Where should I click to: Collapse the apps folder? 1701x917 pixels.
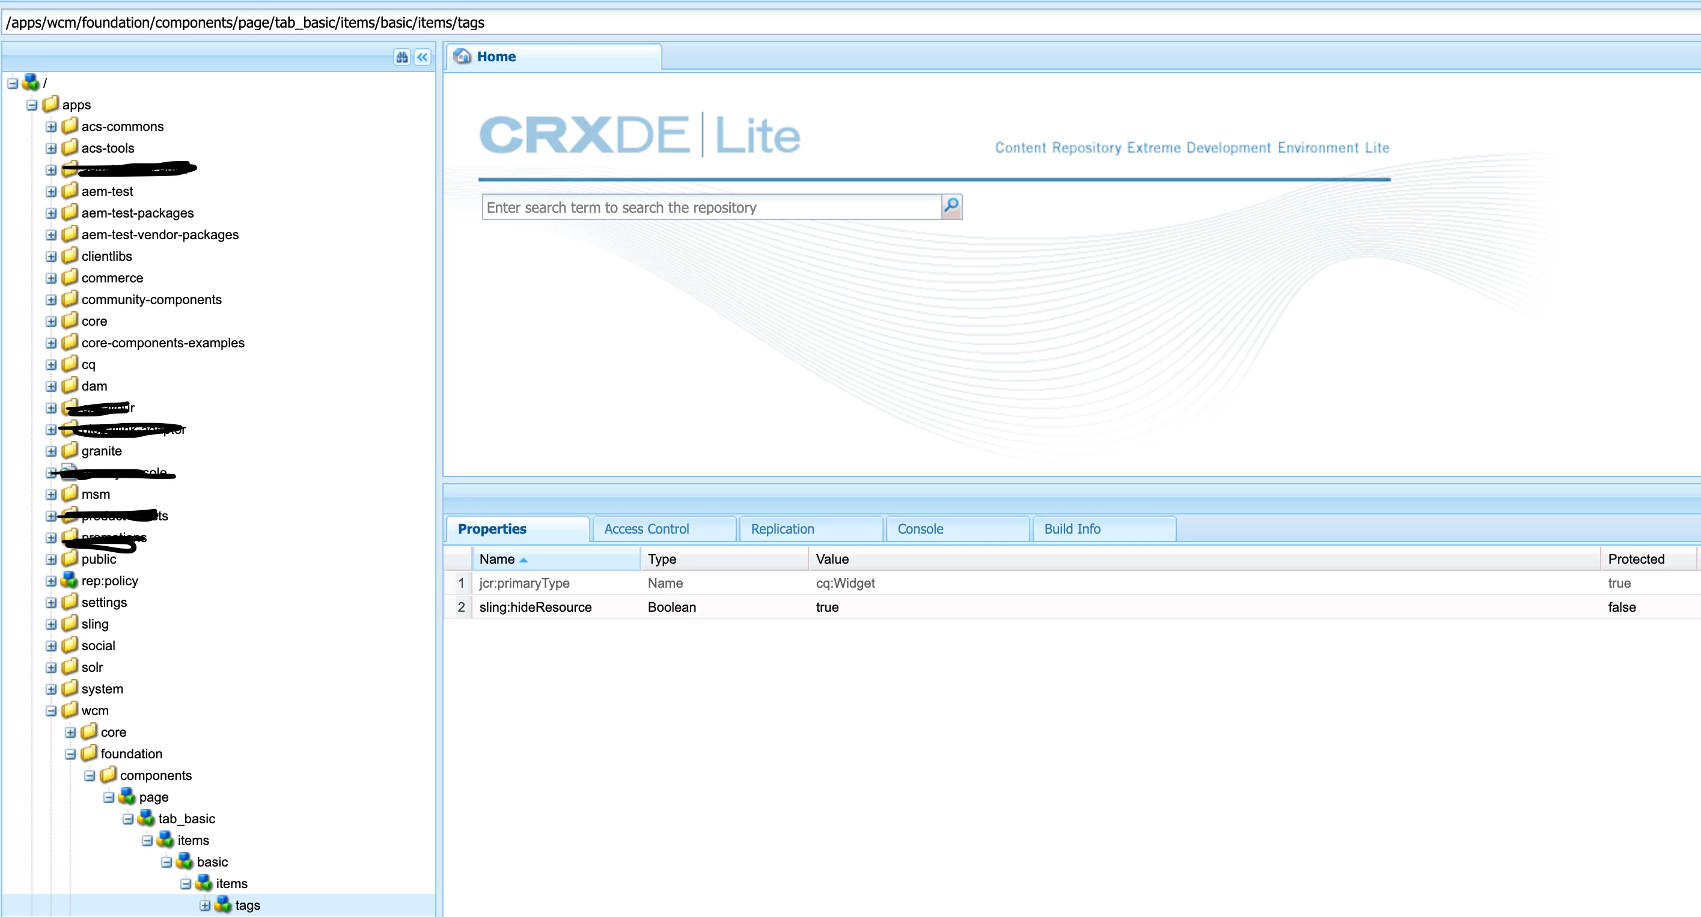click(x=32, y=105)
